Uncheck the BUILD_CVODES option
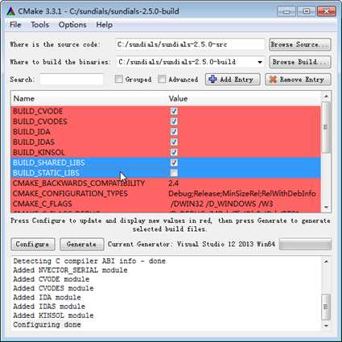Image resolution: width=342 pixels, height=342 pixels. (174, 122)
